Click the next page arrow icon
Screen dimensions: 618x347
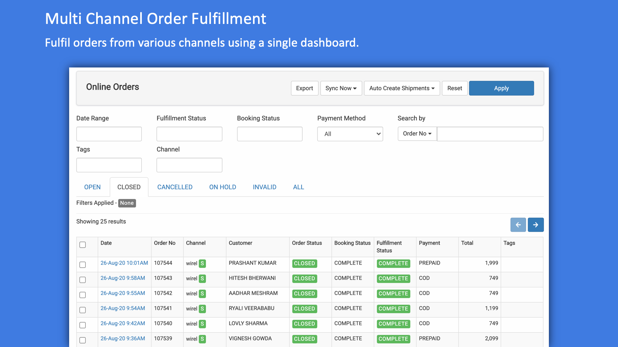tap(536, 225)
